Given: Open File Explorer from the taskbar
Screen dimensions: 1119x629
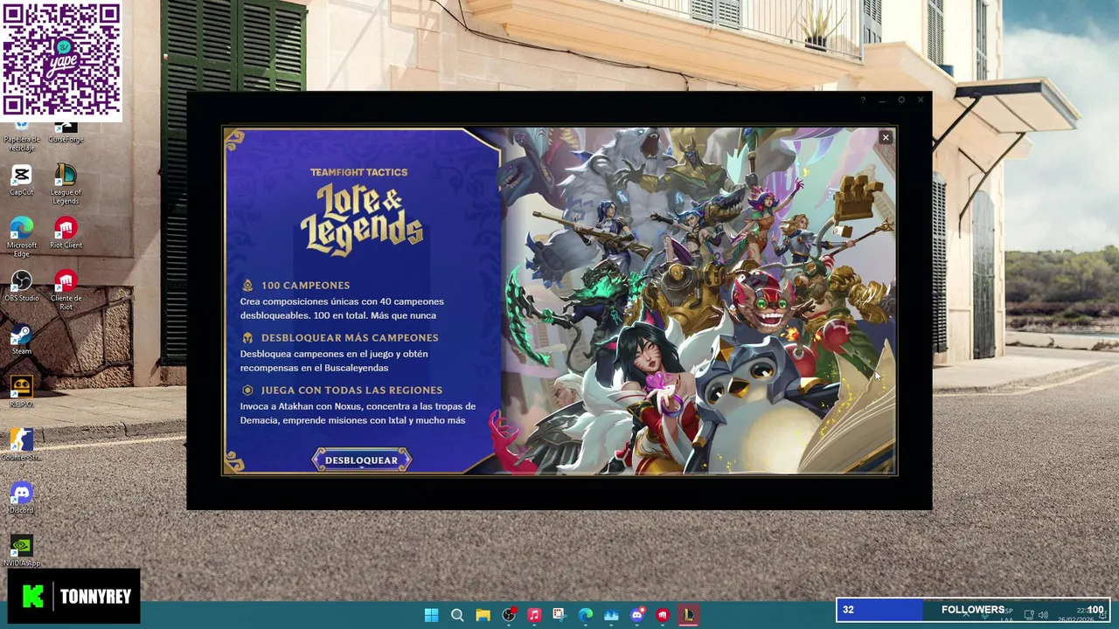Looking at the screenshot, I should point(483,615).
